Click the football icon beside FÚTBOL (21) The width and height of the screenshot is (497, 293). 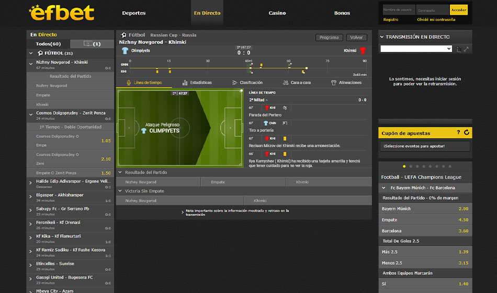(x=40, y=53)
